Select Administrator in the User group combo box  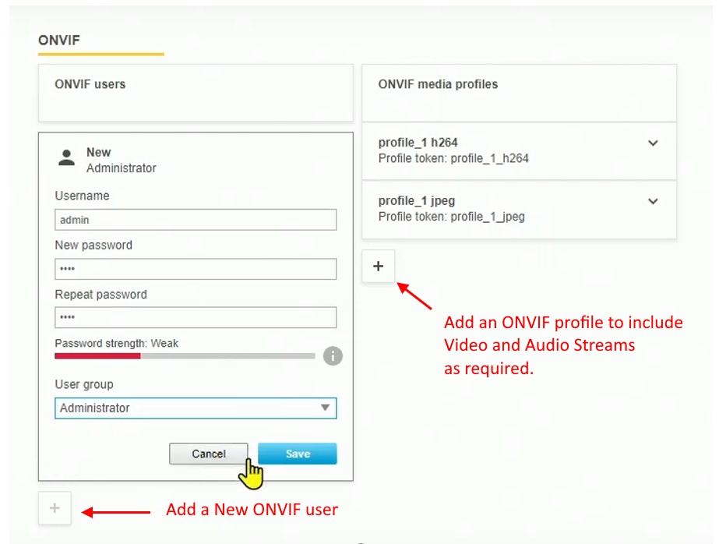pyautogui.click(x=195, y=408)
